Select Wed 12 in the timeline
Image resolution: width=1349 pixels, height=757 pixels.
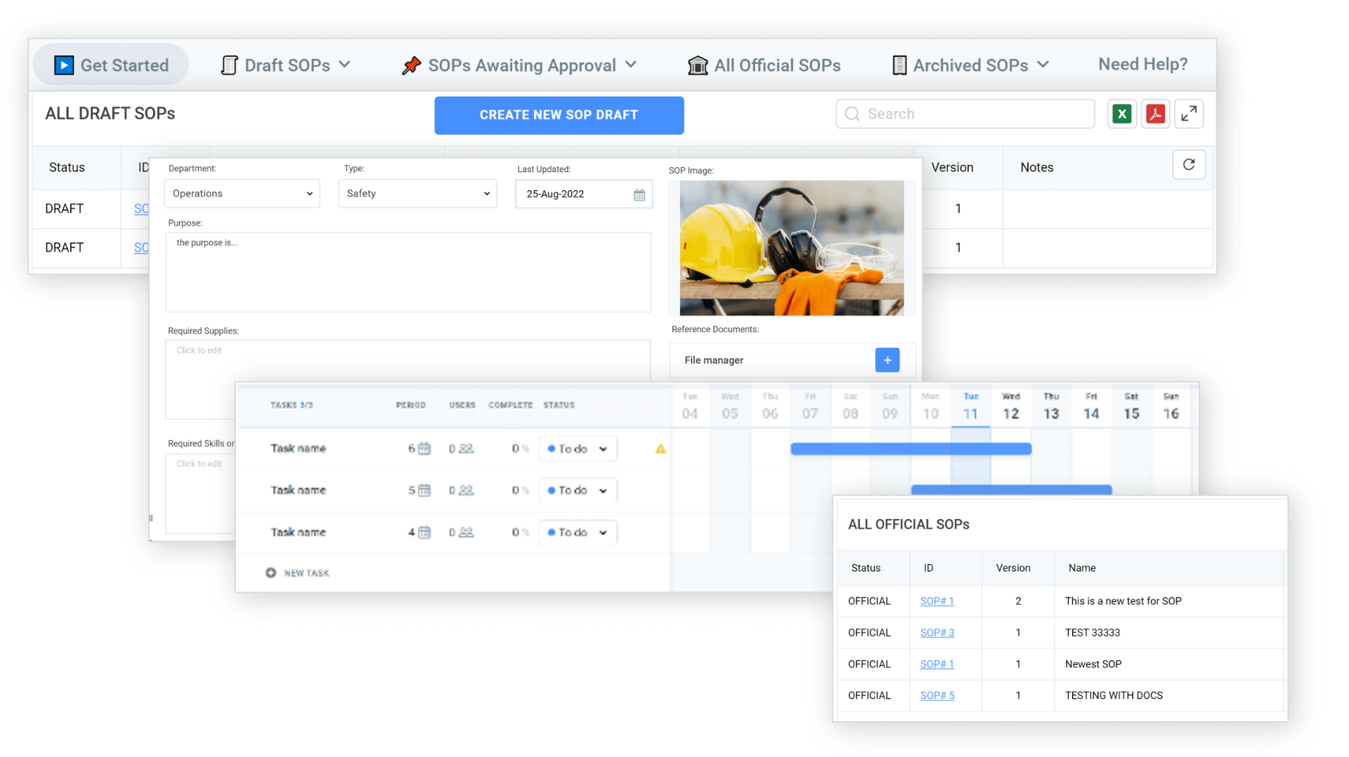[1010, 407]
